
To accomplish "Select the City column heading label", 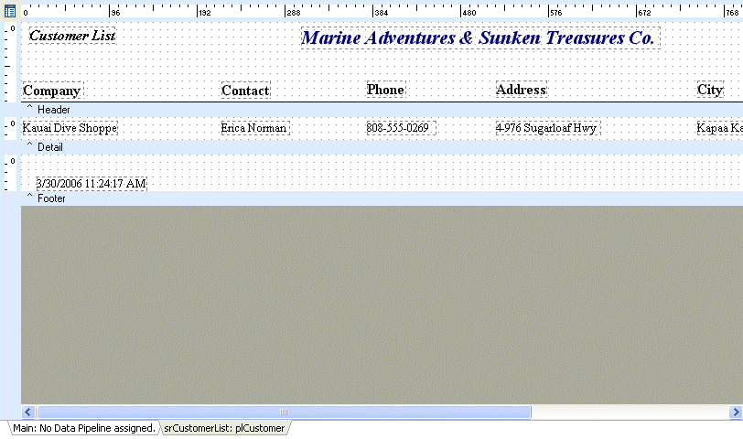I will click(x=710, y=90).
